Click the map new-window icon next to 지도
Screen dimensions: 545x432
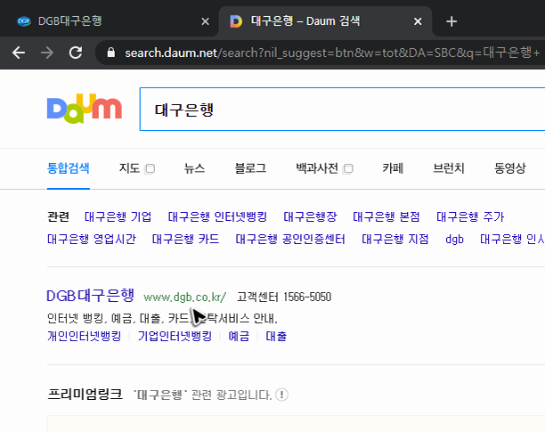point(150,169)
